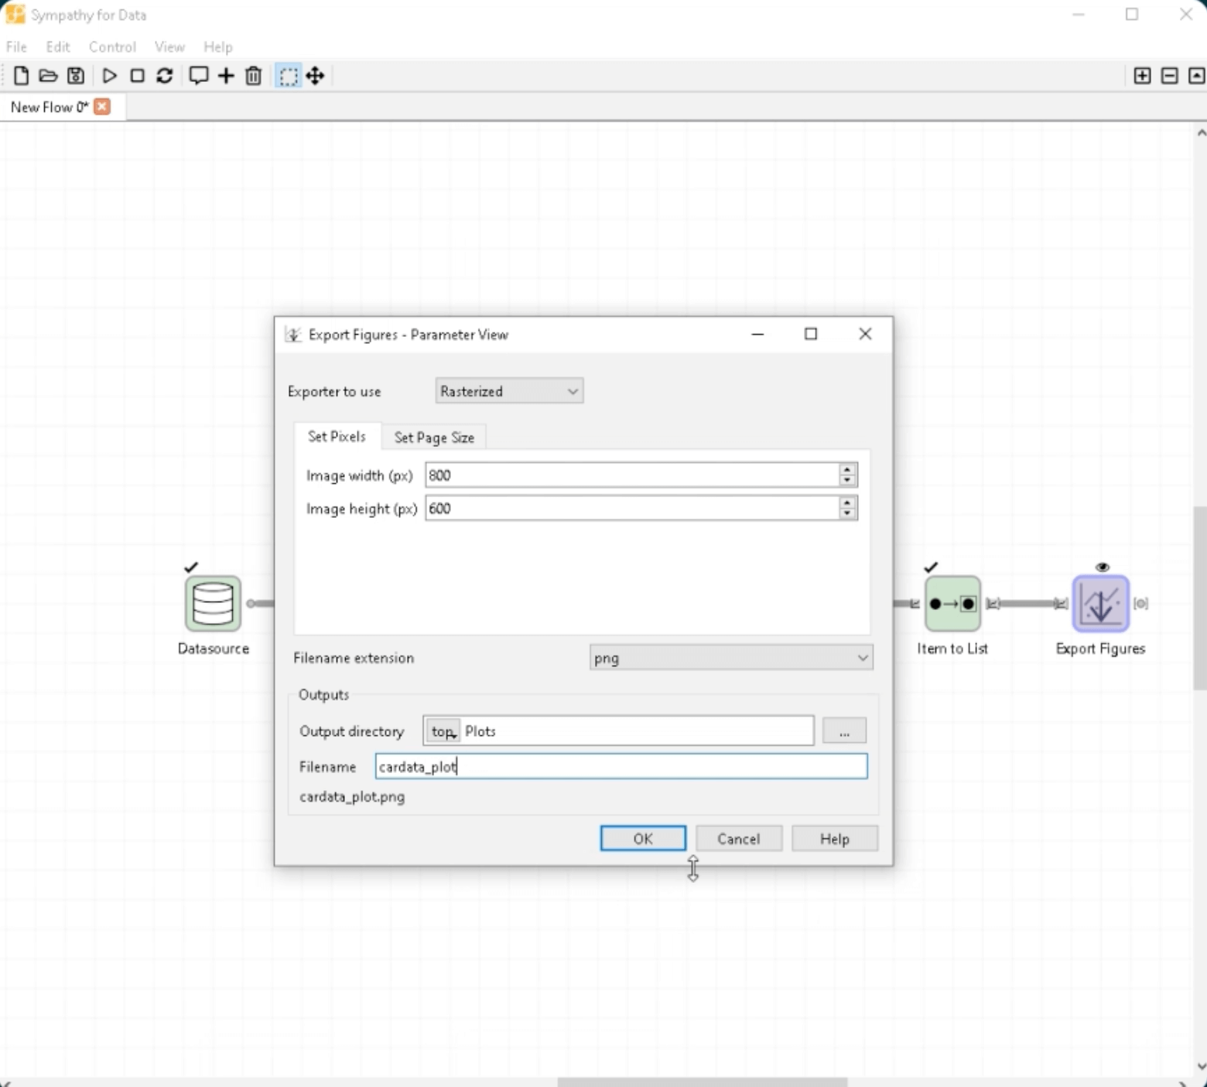Open the Control menu
The width and height of the screenshot is (1207, 1087).
coord(112,46)
